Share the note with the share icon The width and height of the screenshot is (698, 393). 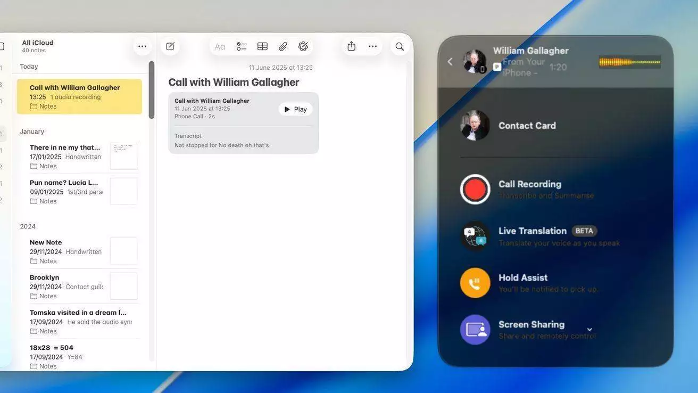(351, 46)
